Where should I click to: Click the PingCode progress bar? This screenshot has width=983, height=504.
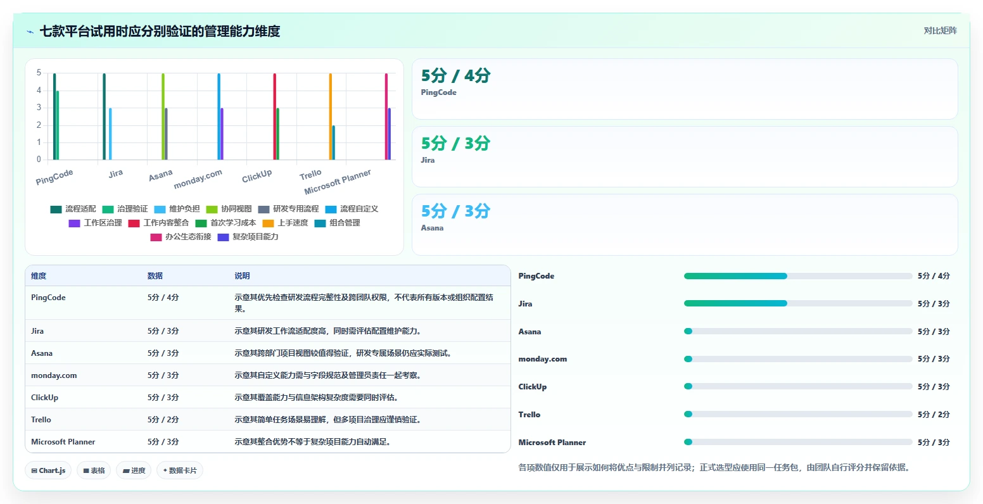click(x=798, y=276)
